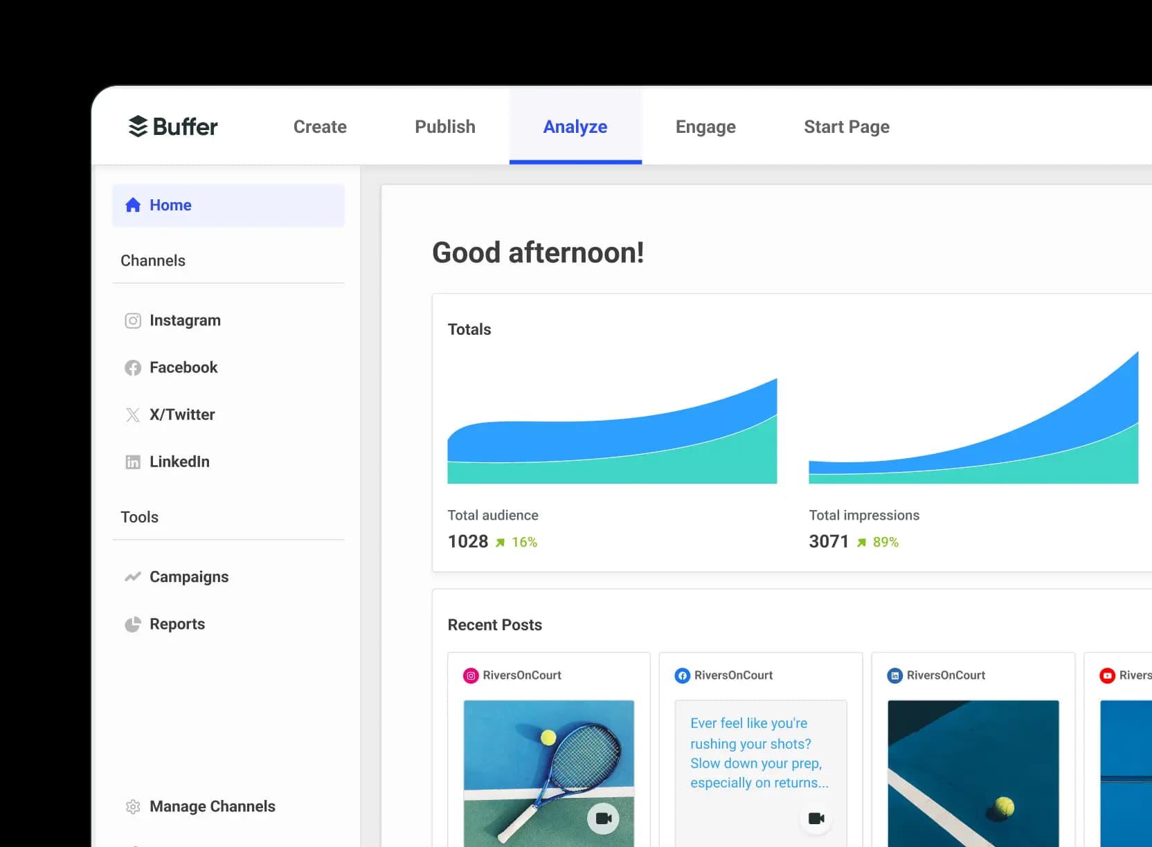Switch to the Publish tab

click(x=444, y=127)
